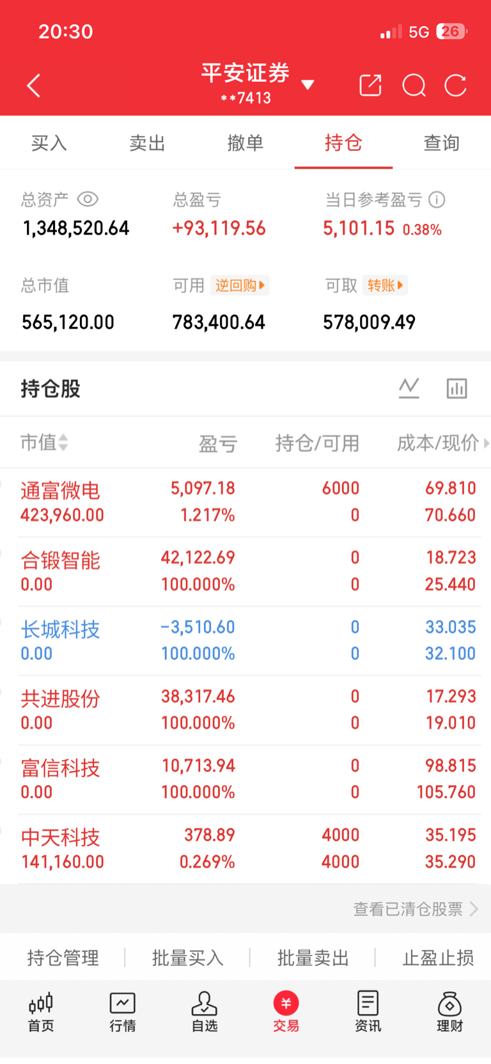The width and height of the screenshot is (491, 1064).
Task: Refresh with the circular arrow icon
Action: pyautogui.click(x=455, y=85)
